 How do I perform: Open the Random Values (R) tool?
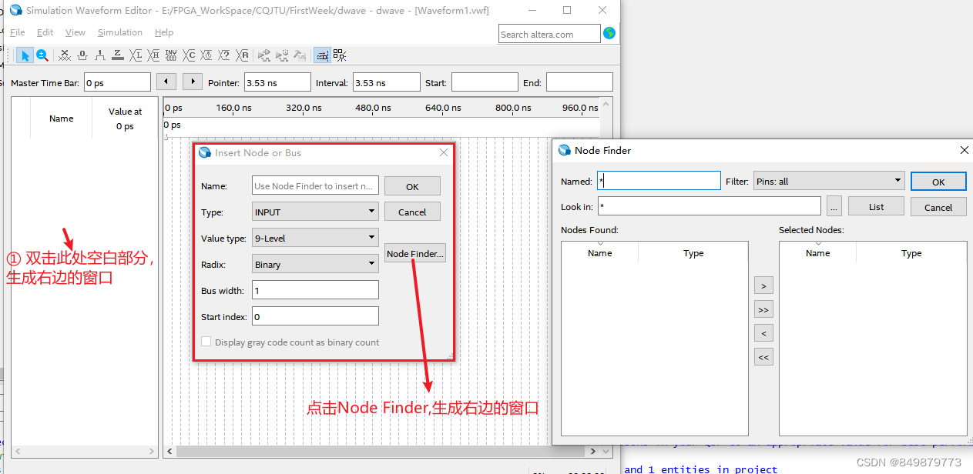point(243,55)
